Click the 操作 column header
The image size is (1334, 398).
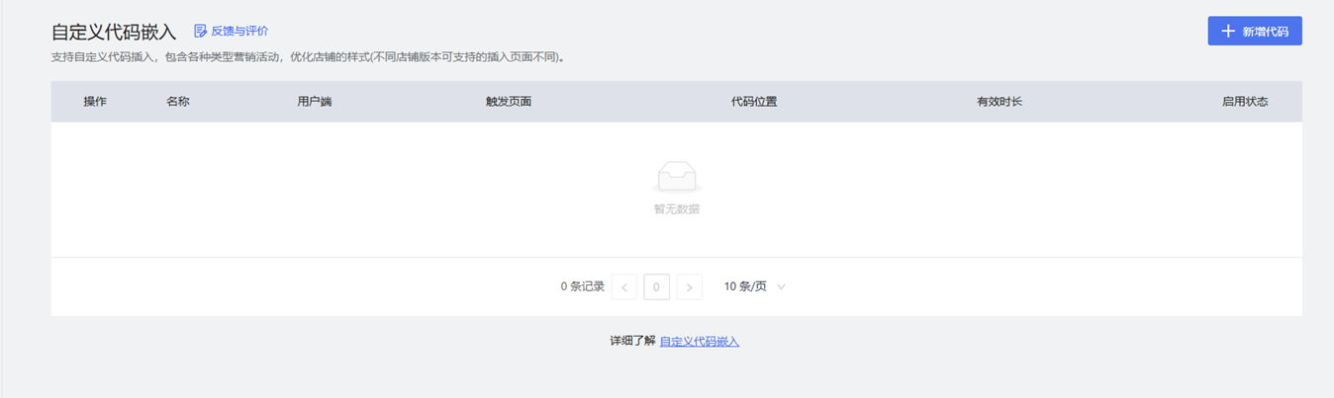coord(96,102)
